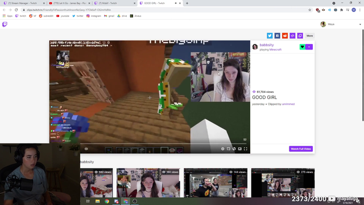364x205 pixels.
Task: Share clip on Facebook icon
Action: point(277,35)
